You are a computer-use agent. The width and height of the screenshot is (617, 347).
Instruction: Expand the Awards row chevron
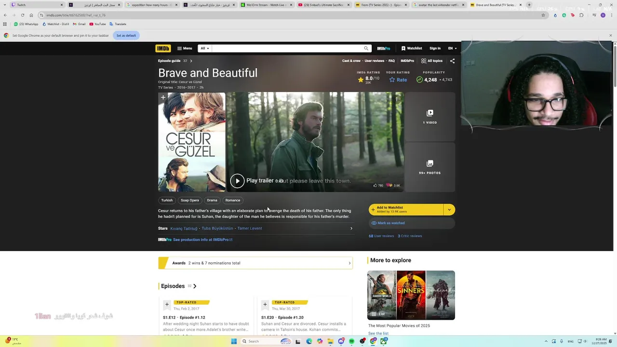point(349,263)
